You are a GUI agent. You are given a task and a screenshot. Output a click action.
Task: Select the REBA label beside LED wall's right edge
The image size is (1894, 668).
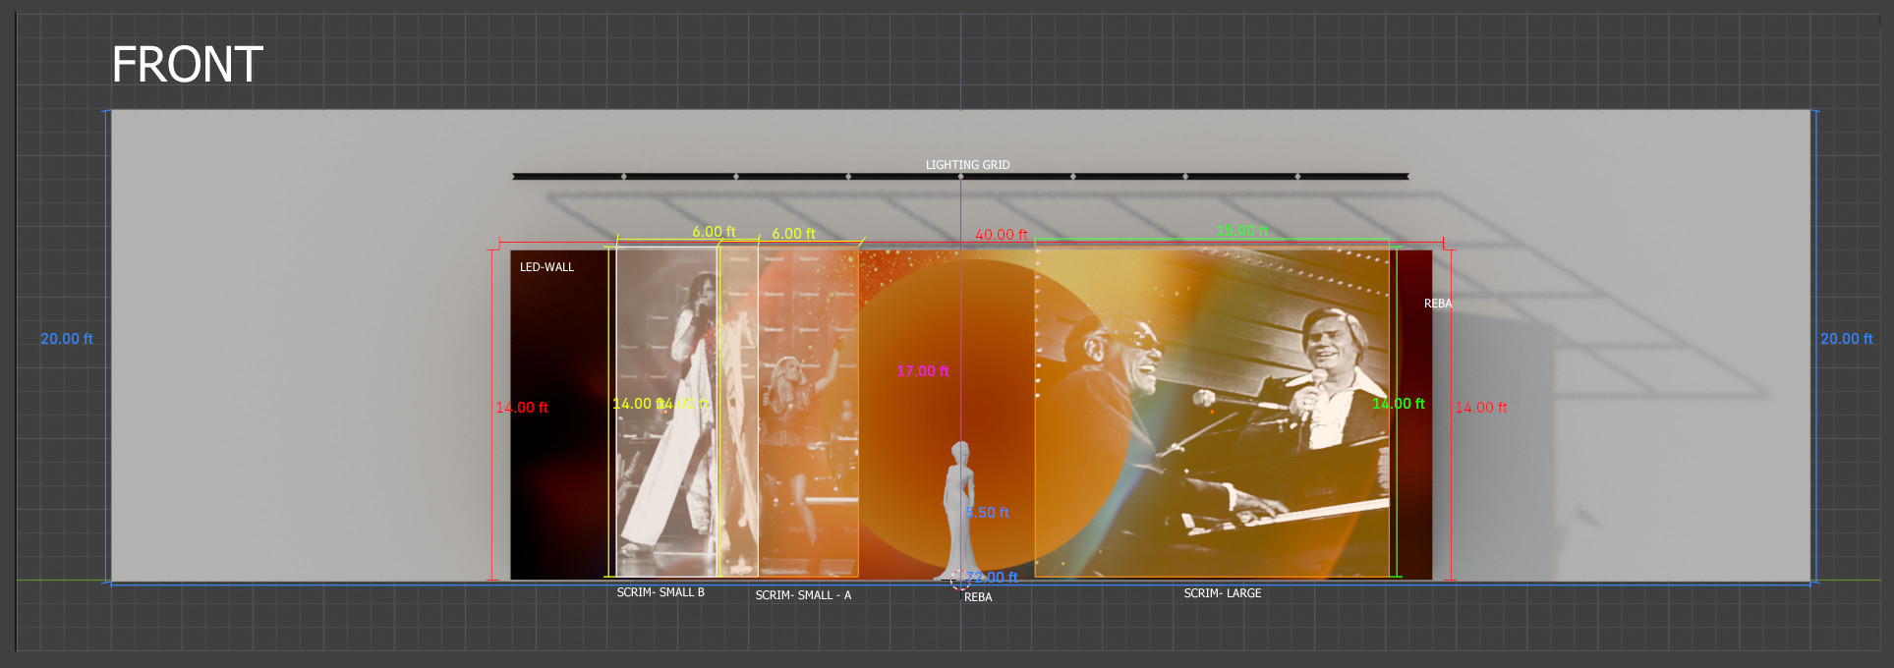pyautogui.click(x=1437, y=304)
